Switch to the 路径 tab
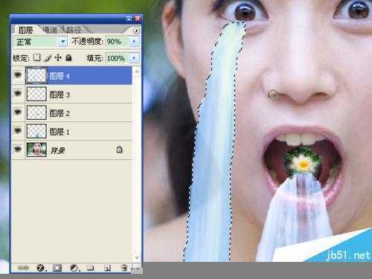Viewport: 372px width, 279px height. pos(74,31)
